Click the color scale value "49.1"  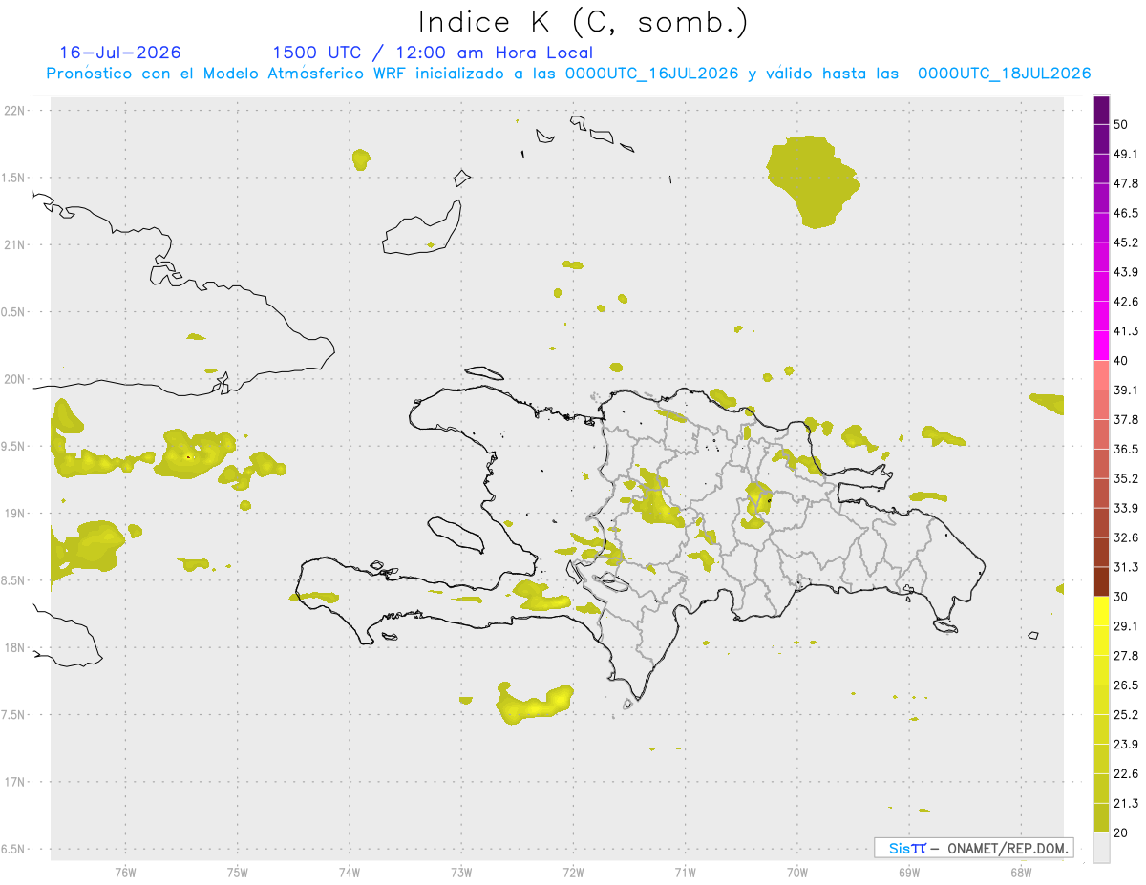point(1126,154)
